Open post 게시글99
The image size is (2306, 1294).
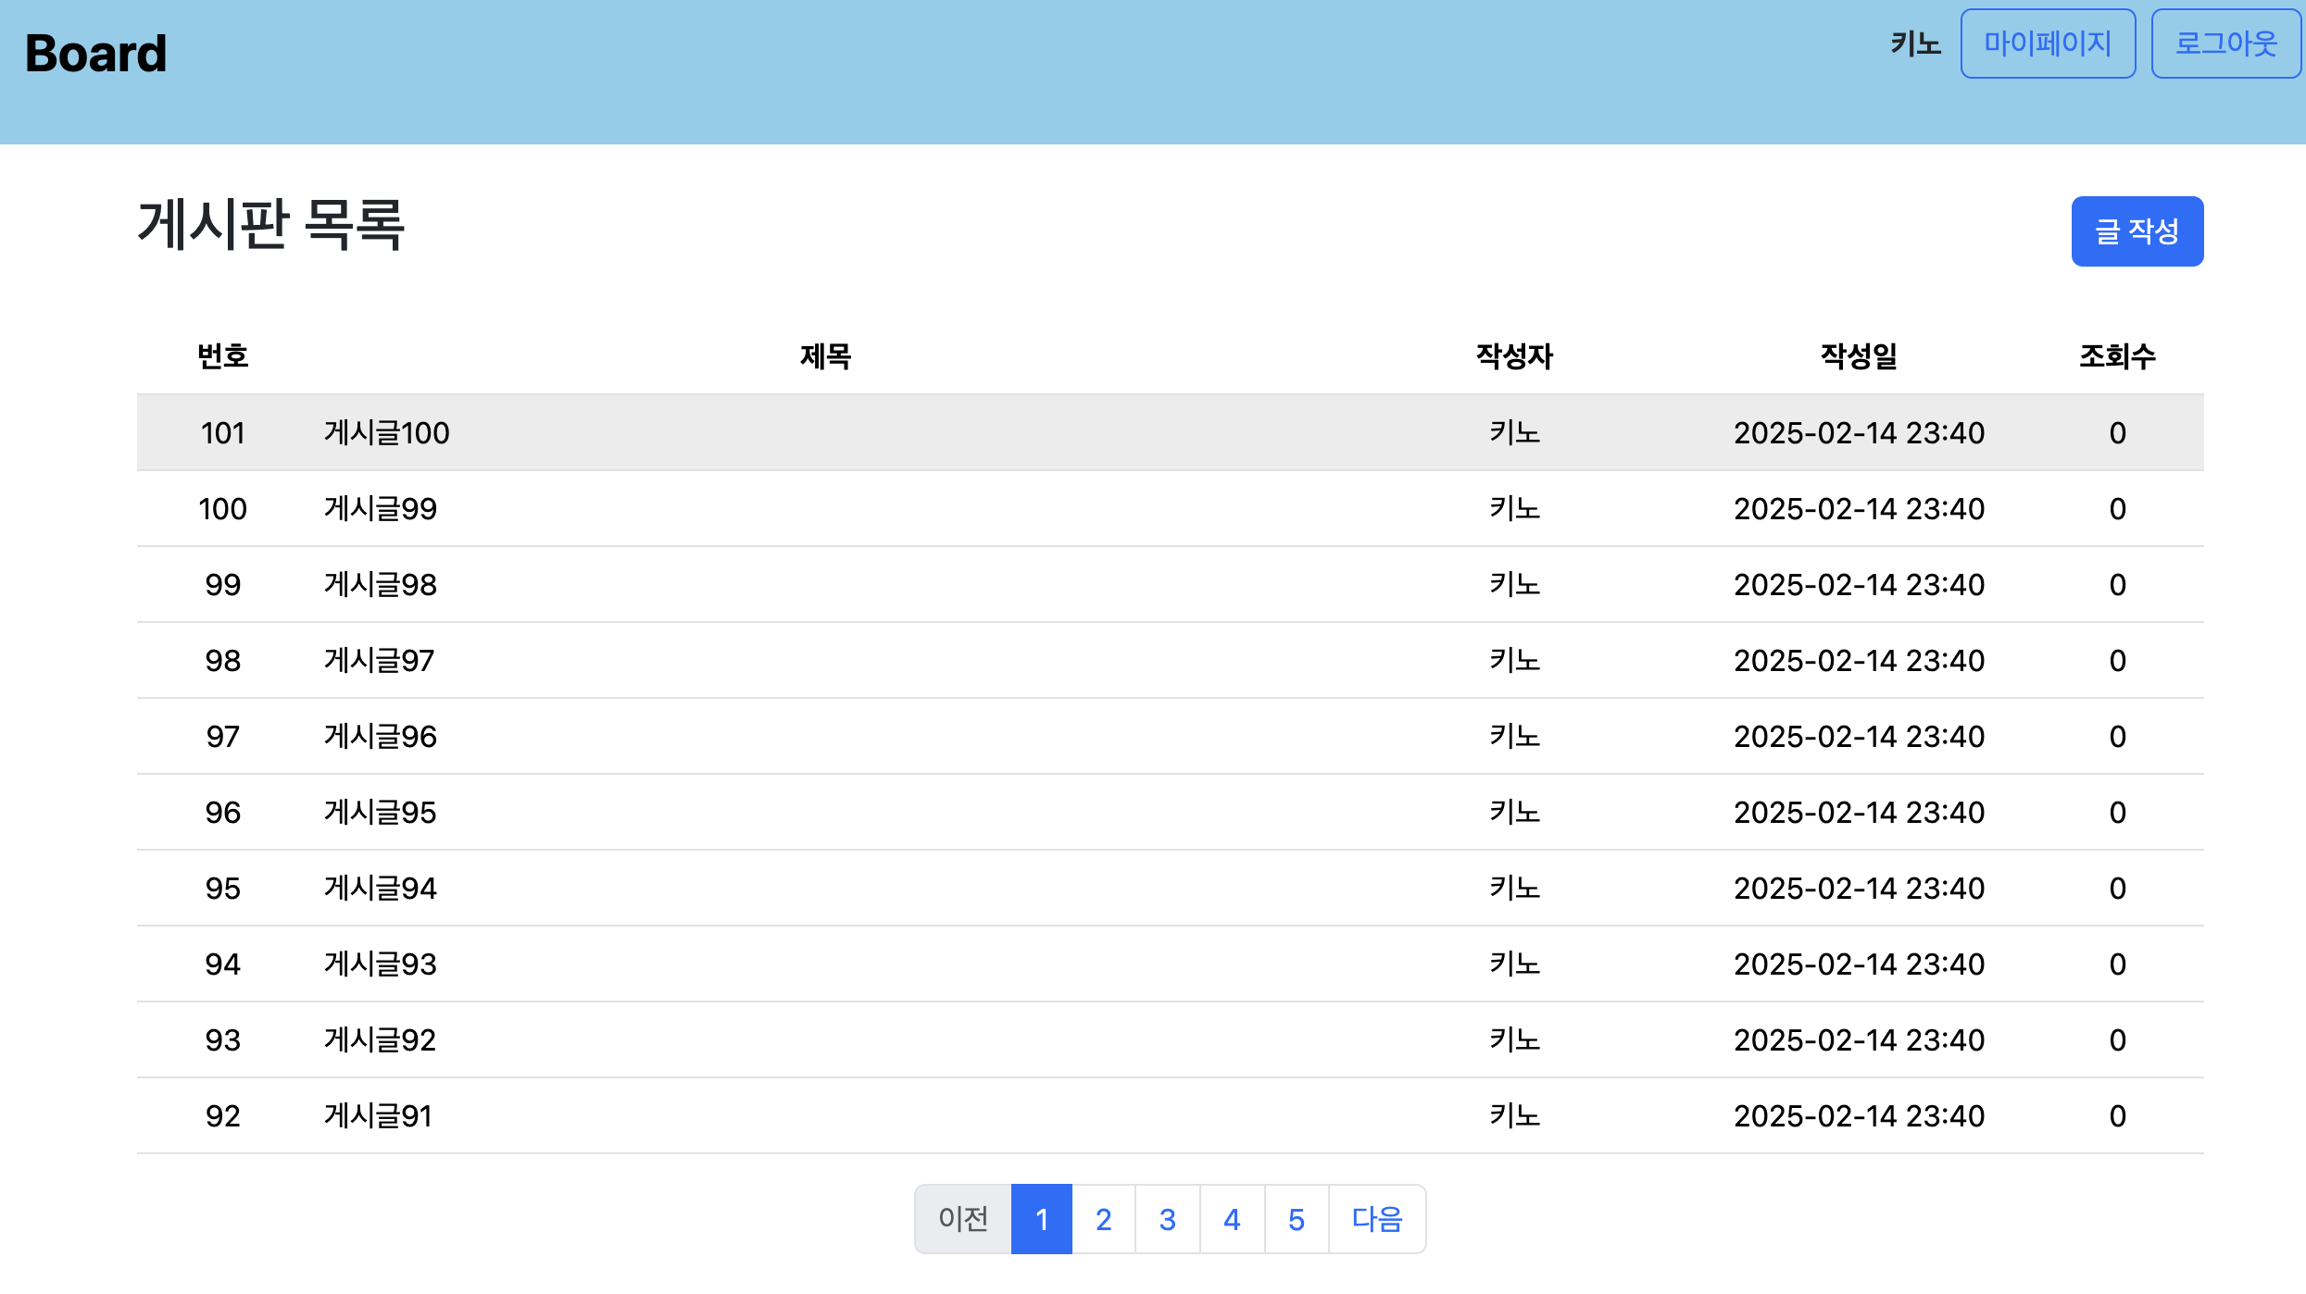[x=380, y=508]
